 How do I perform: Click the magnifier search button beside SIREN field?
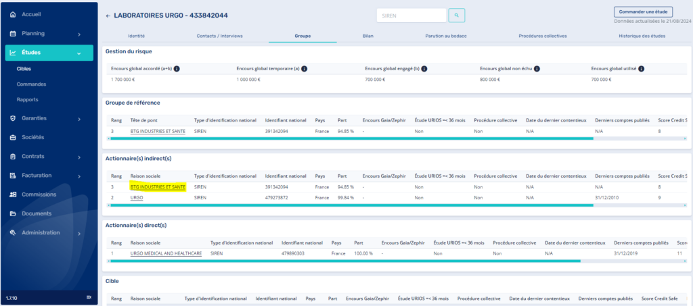pyautogui.click(x=457, y=15)
